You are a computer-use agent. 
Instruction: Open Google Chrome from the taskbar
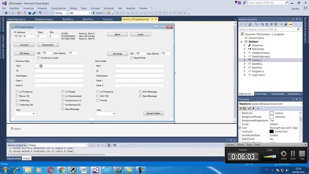click(62, 170)
